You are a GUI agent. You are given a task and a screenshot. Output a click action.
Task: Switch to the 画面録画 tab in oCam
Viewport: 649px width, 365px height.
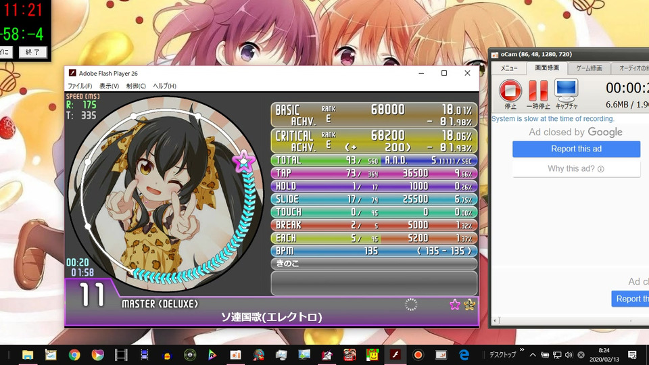pos(547,68)
